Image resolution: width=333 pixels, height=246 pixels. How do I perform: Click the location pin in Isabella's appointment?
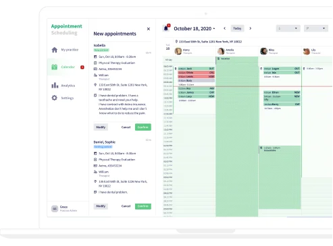pyautogui.click(x=95, y=85)
